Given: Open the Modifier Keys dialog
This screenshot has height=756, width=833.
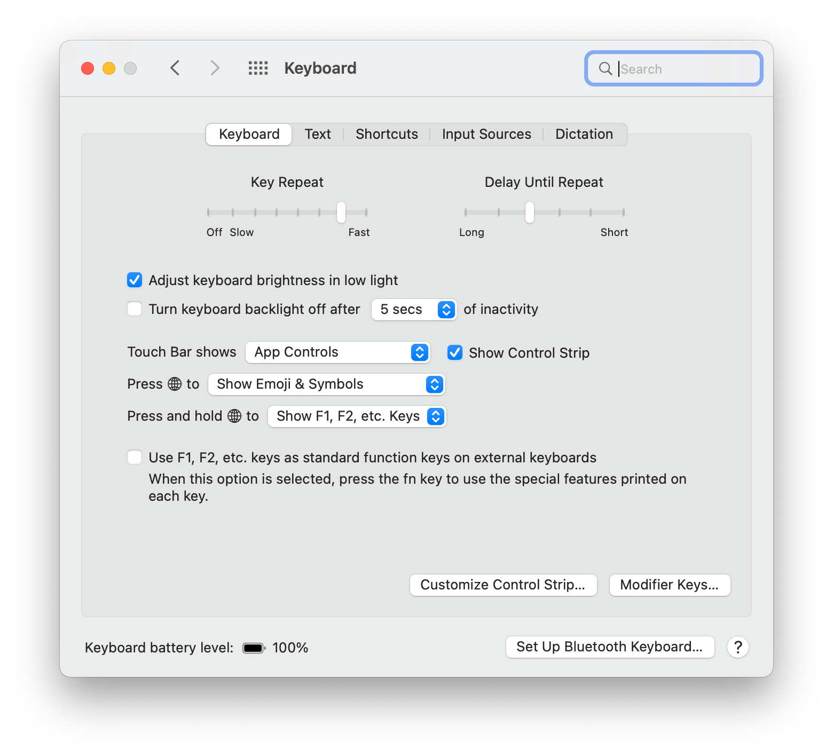Looking at the screenshot, I should pyautogui.click(x=669, y=585).
